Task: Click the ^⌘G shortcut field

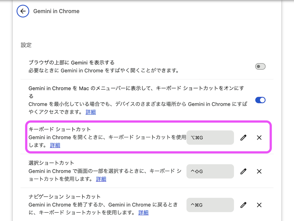Action: 210,205
